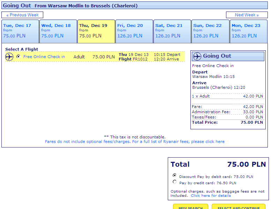Open 'Click here for details' optional charges link
Viewport: 271px width, 209px height.
211,196
